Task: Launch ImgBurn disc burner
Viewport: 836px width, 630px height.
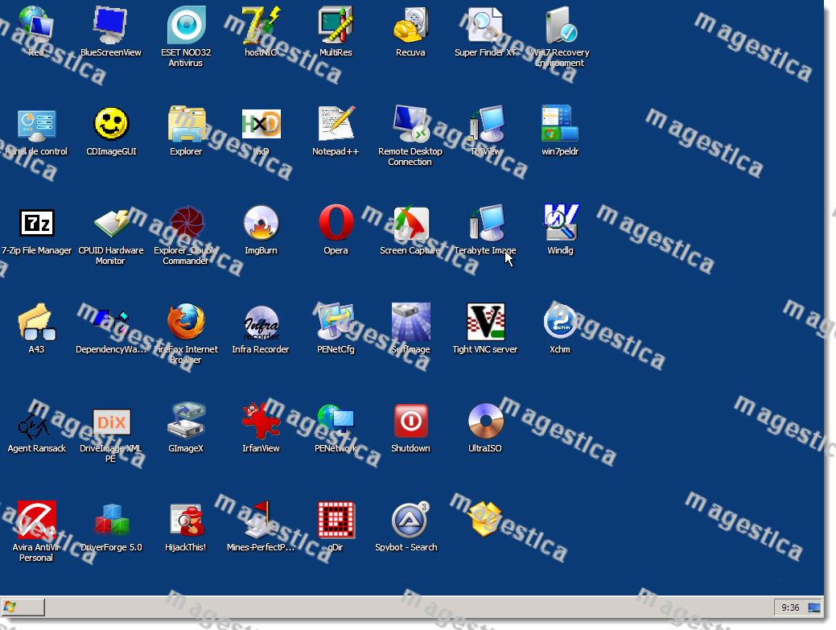Action: (261, 224)
